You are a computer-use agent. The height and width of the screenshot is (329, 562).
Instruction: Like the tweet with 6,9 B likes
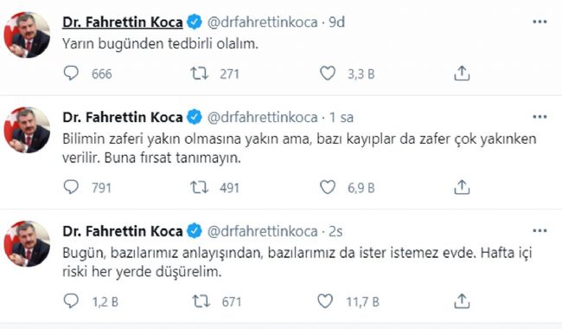pos(327,187)
